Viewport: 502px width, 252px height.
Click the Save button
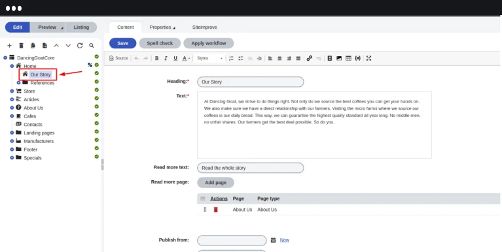[x=123, y=43]
